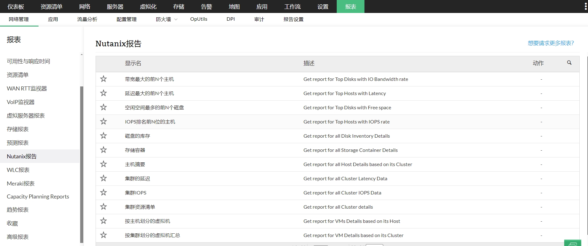Click the star beside 集群资源清单

tap(104, 207)
